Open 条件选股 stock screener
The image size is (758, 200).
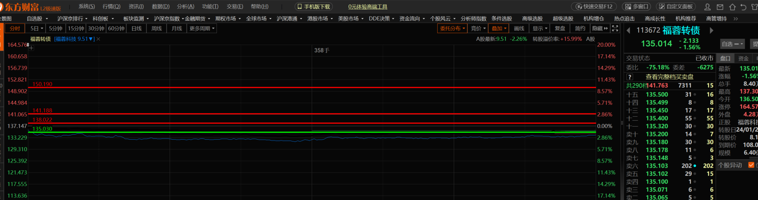[502, 19]
